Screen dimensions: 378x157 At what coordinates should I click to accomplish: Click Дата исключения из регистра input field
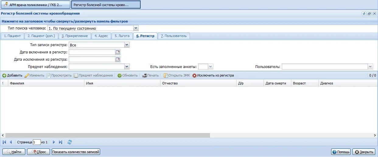pyautogui.click(x=92, y=59)
